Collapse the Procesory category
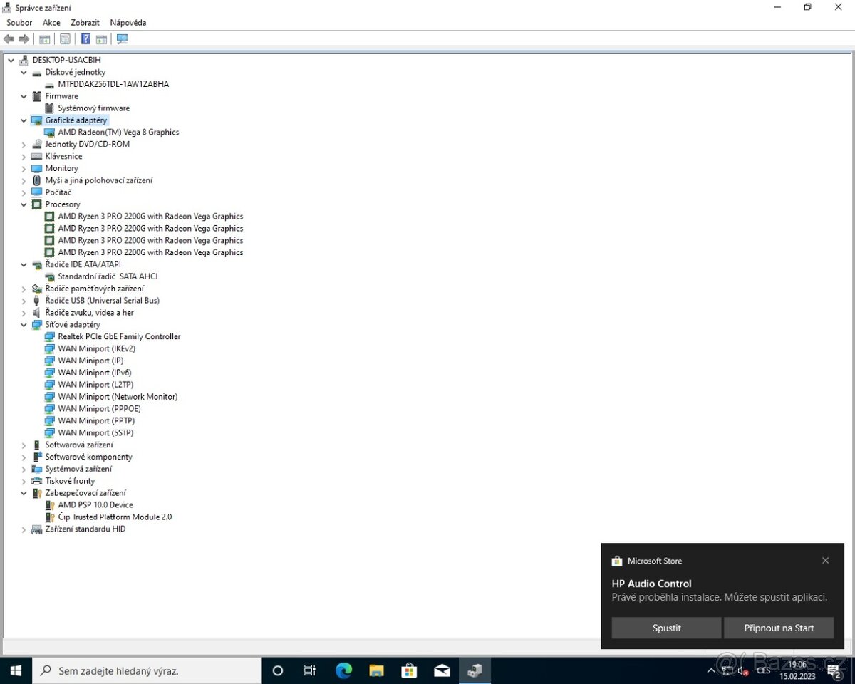The image size is (855, 684). (24, 204)
